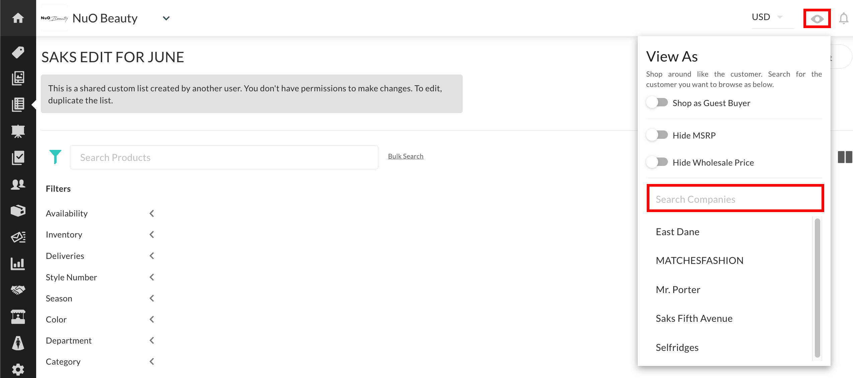Go to the home icon in sidebar
The height and width of the screenshot is (378, 853).
pyautogui.click(x=18, y=18)
